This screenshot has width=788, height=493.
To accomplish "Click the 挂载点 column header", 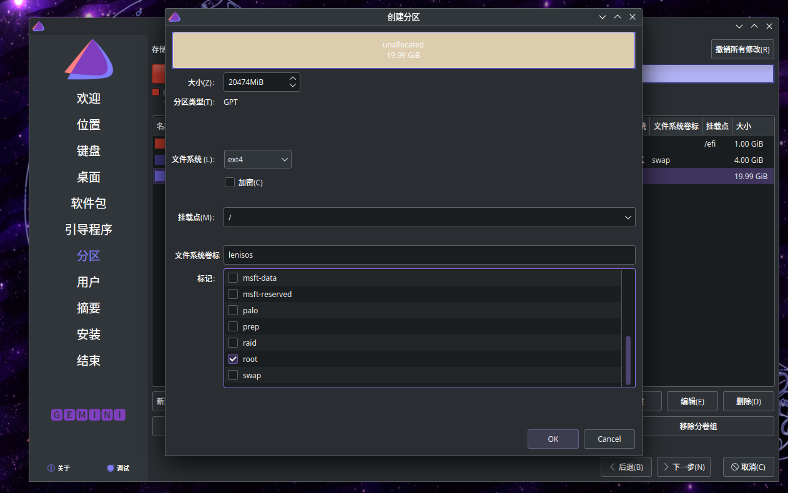I will tap(717, 126).
